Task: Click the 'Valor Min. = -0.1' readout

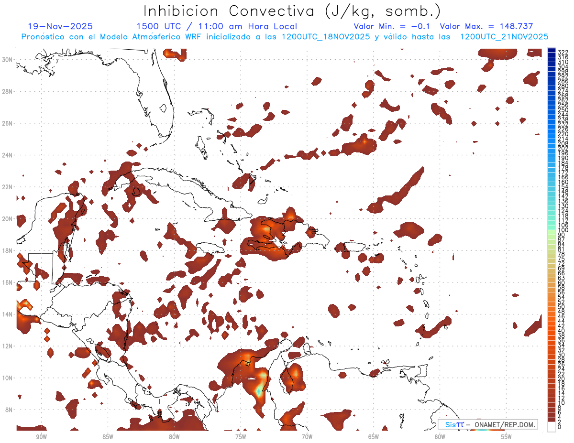Action: click(392, 27)
